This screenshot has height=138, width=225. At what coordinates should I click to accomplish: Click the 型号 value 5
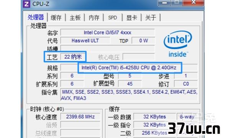[x=130, y=76]
